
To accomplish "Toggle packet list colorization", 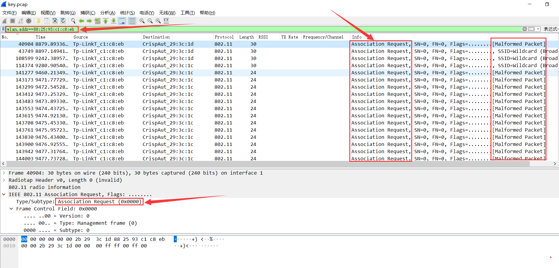I will click(132, 21).
